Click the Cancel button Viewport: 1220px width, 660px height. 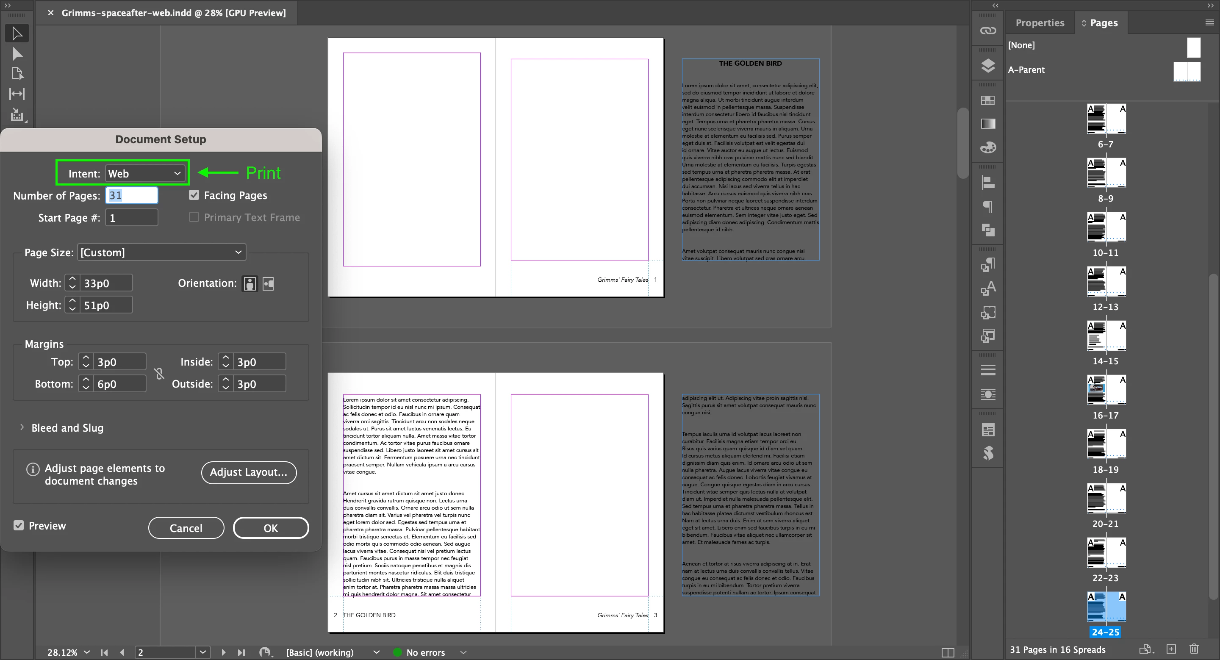click(186, 528)
